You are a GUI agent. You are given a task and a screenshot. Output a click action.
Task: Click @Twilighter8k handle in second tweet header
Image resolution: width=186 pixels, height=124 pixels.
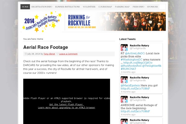pos(138,81)
